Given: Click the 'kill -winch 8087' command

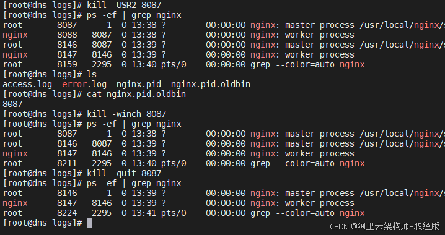Looking at the screenshot, I should 126,114.
